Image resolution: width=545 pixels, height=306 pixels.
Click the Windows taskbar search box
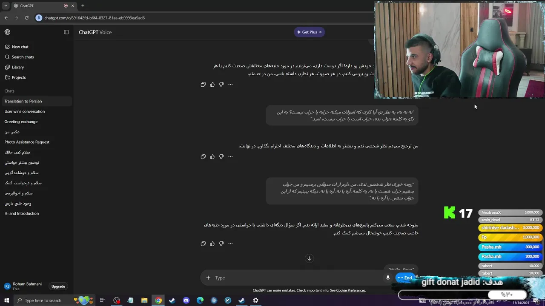54,300
